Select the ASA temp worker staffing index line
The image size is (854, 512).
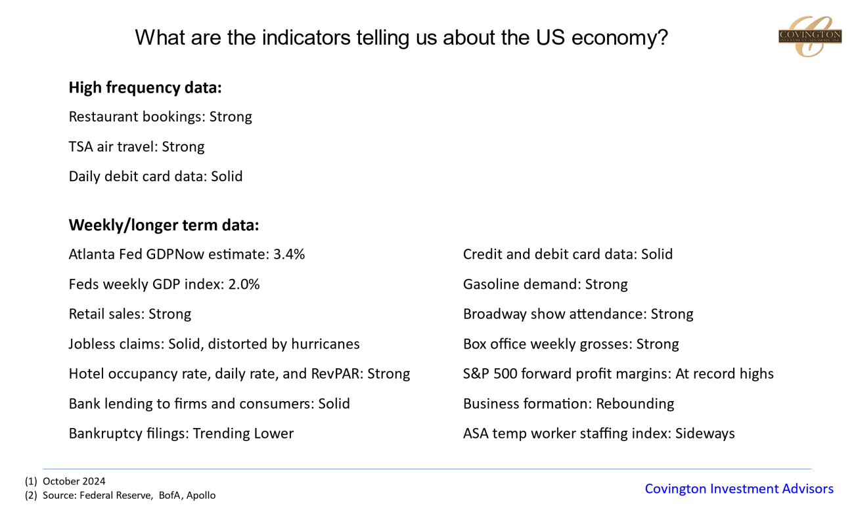598,433
